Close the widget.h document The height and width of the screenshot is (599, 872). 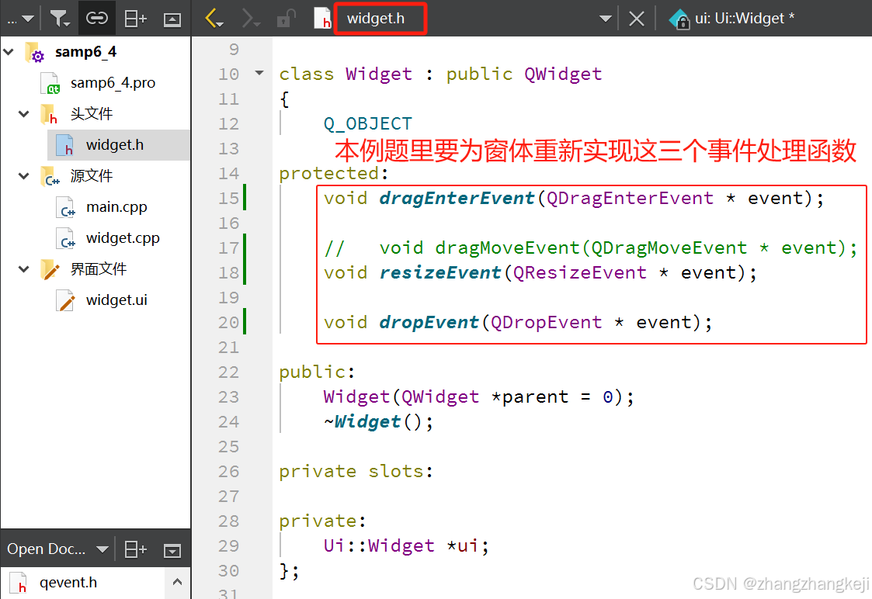pos(636,19)
